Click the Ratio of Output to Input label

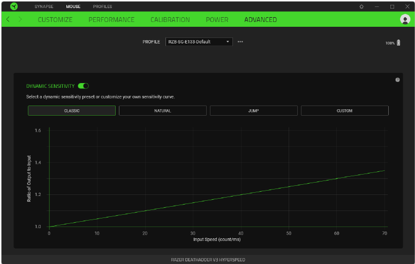click(x=29, y=178)
